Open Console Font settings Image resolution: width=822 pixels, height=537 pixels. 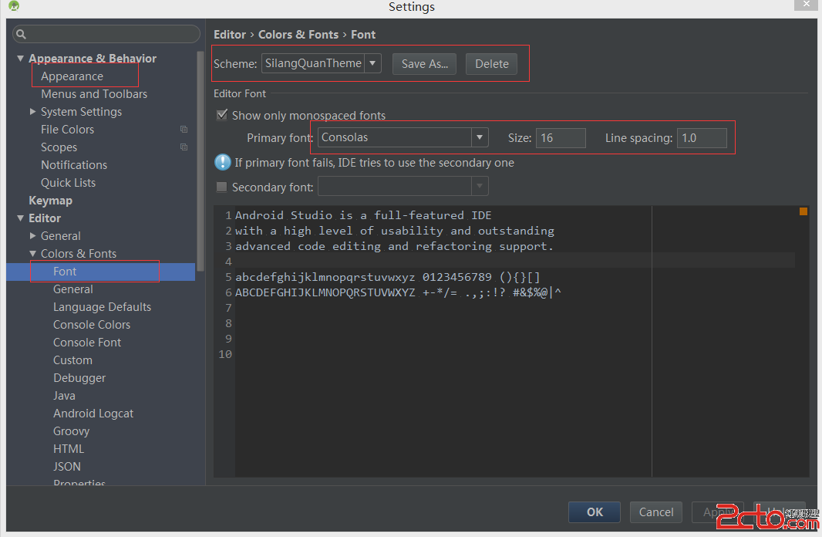[87, 343]
